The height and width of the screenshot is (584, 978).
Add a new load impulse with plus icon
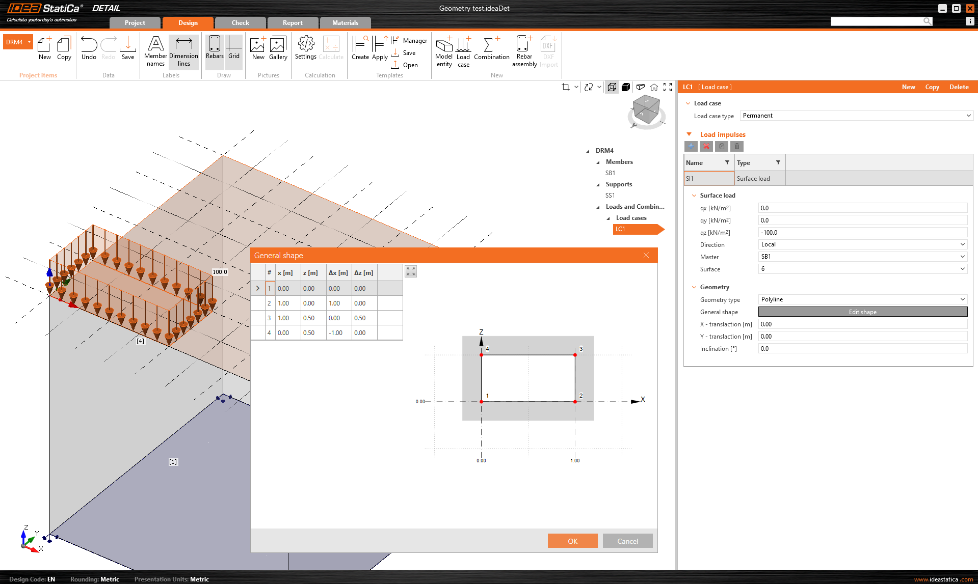[x=691, y=147]
